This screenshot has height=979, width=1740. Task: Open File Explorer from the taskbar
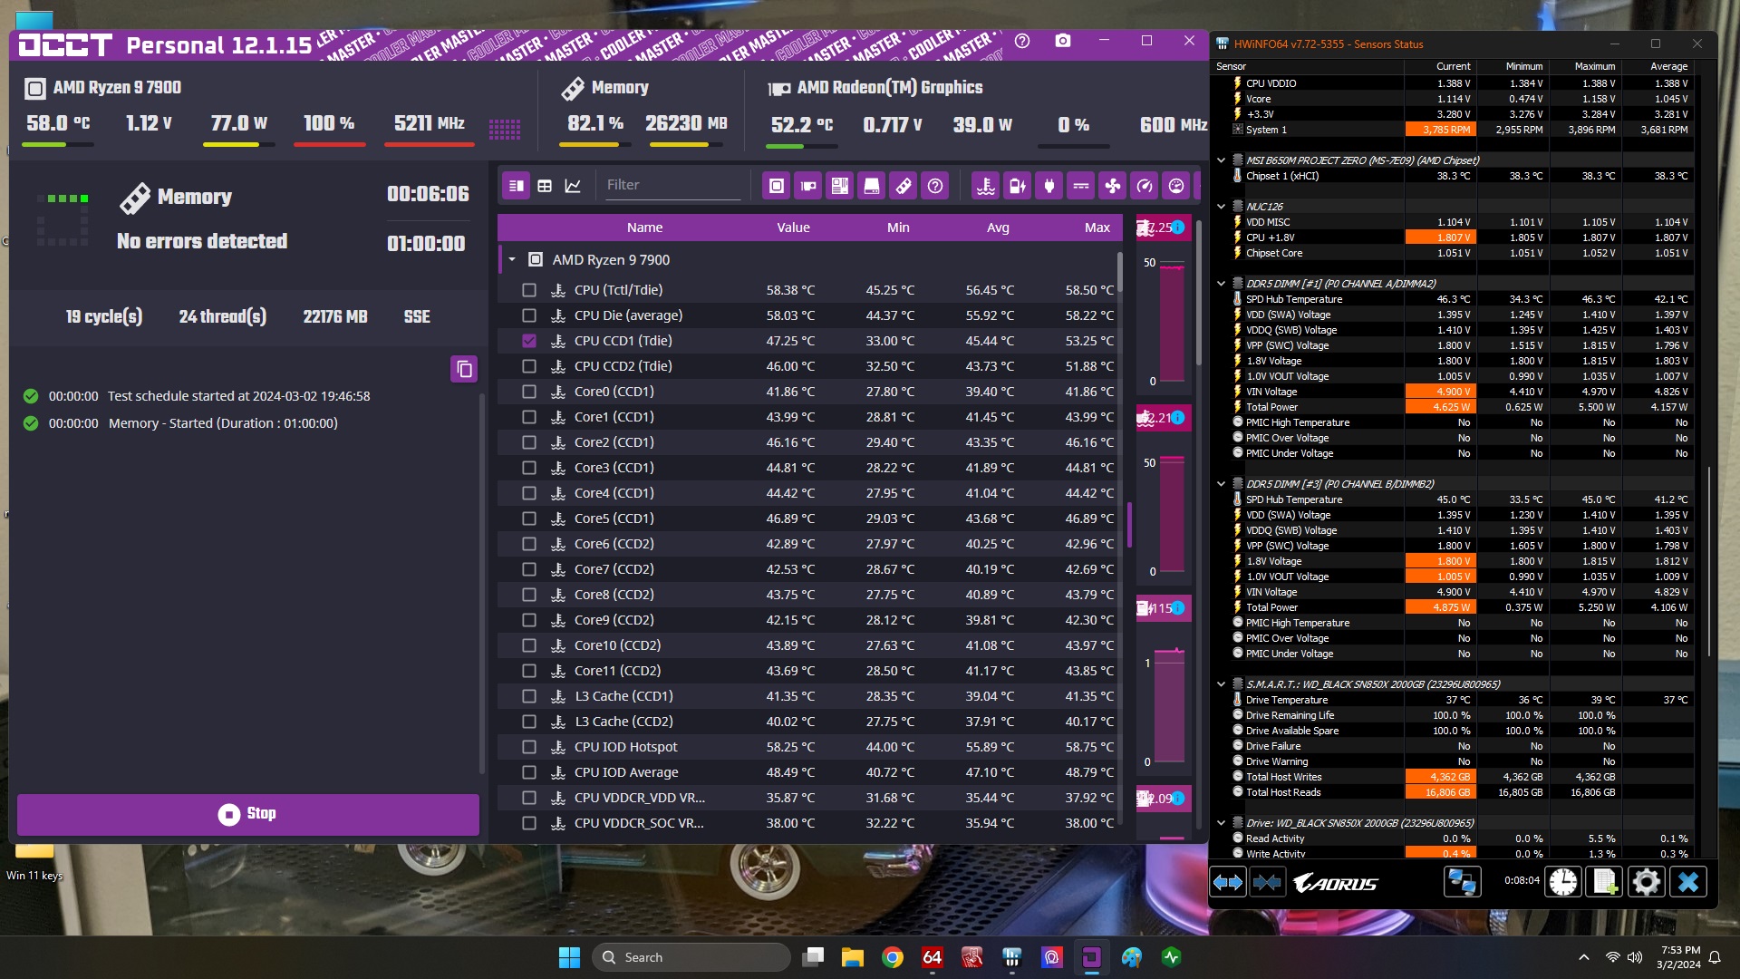pyautogui.click(x=853, y=957)
